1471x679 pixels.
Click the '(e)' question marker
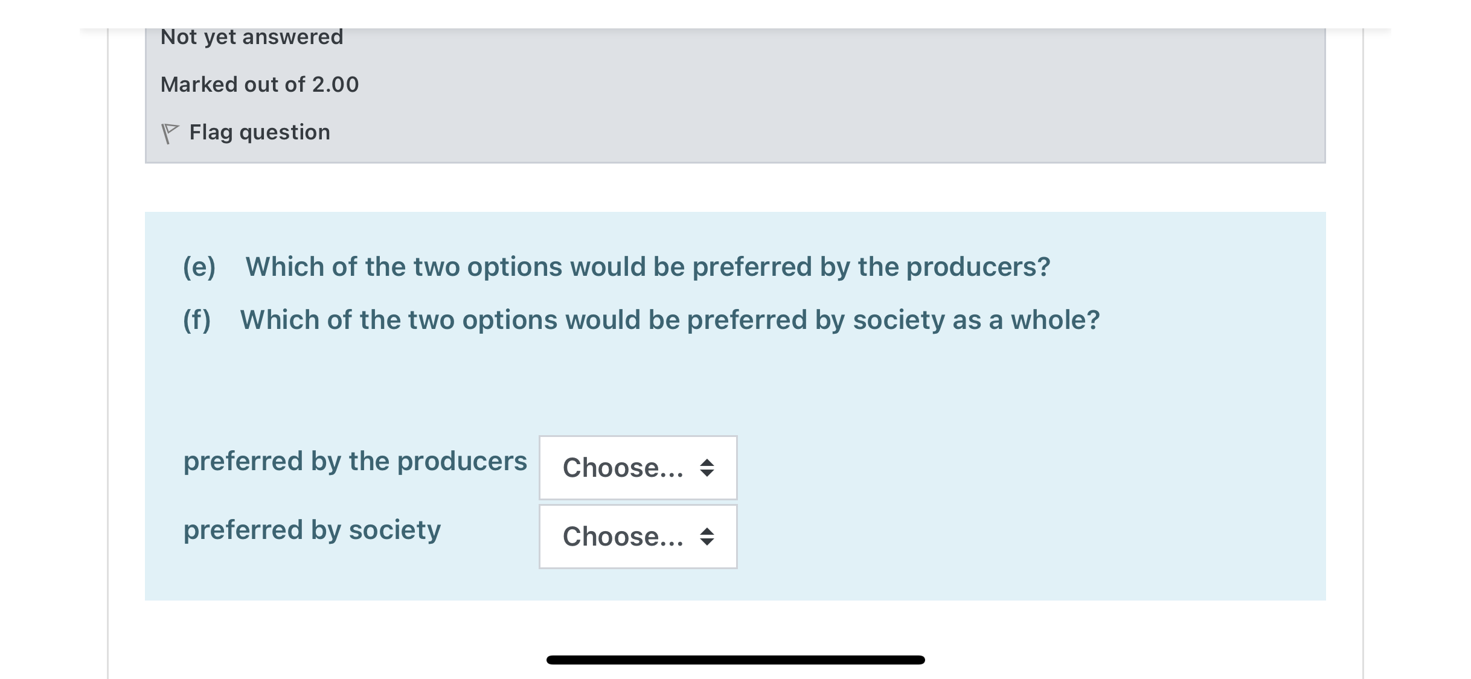tap(199, 267)
